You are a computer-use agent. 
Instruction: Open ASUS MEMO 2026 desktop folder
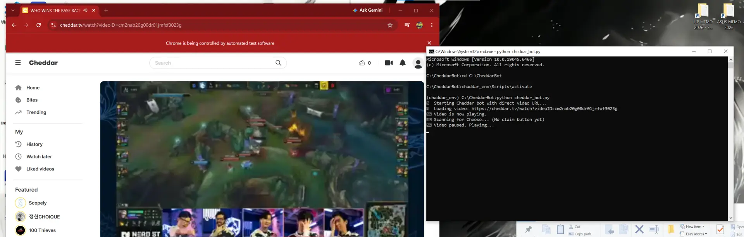point(728,16)
